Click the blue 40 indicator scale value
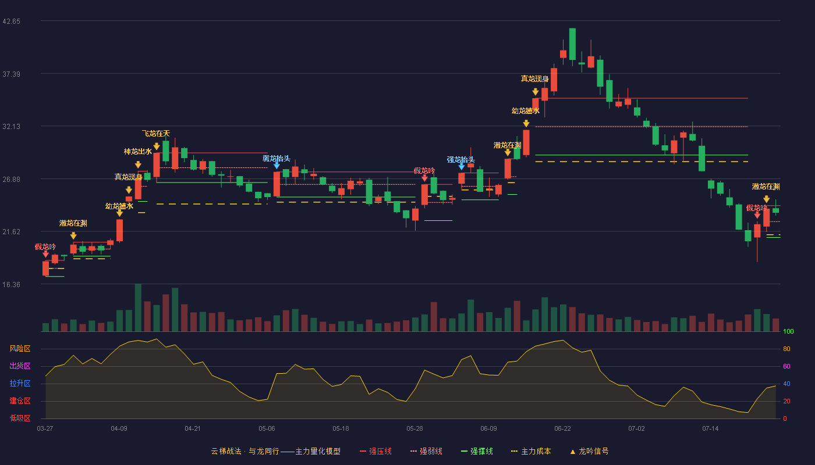 pyautogui.click(x=786, y=384)
